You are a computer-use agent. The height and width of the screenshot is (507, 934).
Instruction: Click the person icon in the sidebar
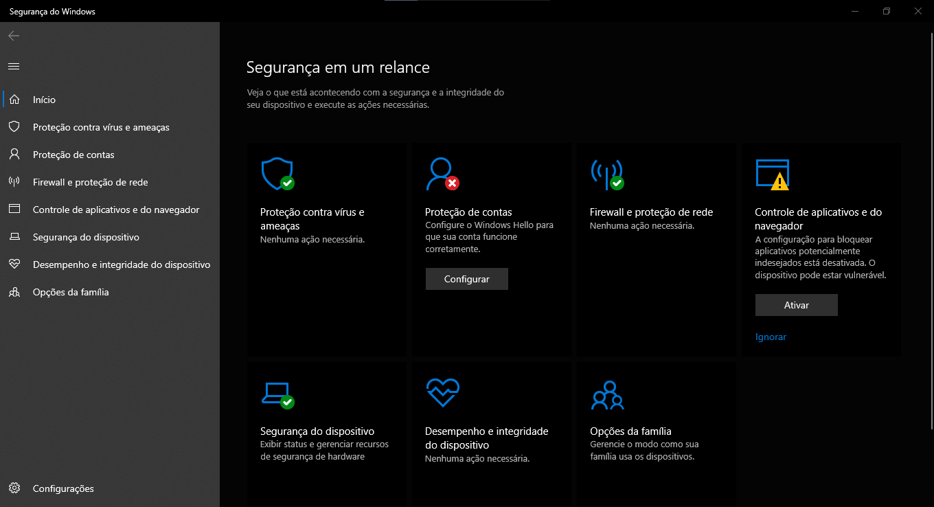coord(14,155)
